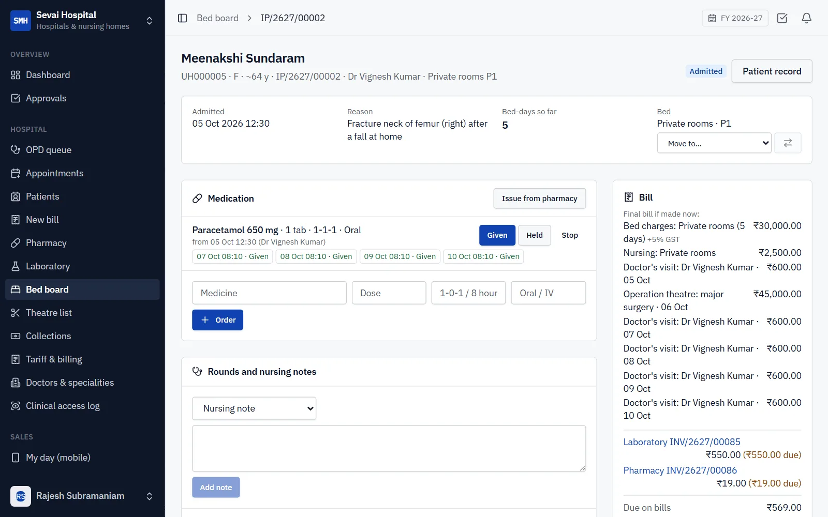
Task: Click the Add note button
Action: 216,488
